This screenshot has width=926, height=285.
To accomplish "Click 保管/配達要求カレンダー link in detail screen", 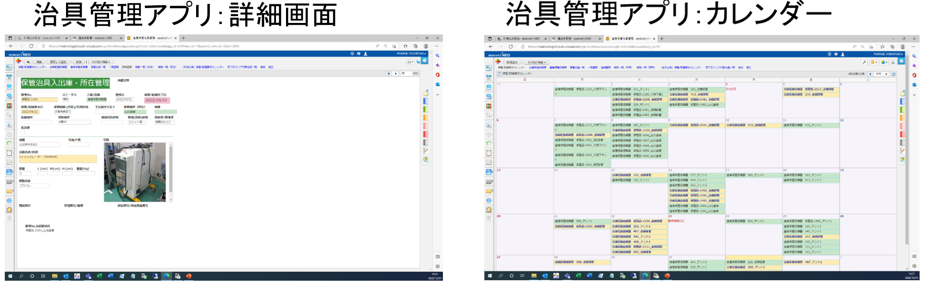I will [32, 67].
